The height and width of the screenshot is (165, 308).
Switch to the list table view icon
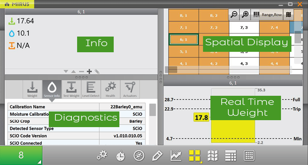point(230,155)
